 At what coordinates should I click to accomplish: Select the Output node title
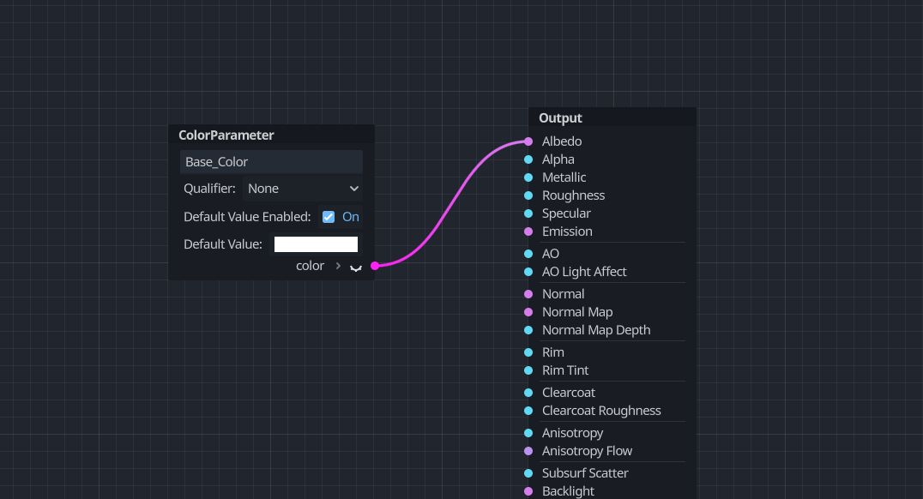(560, 118)
